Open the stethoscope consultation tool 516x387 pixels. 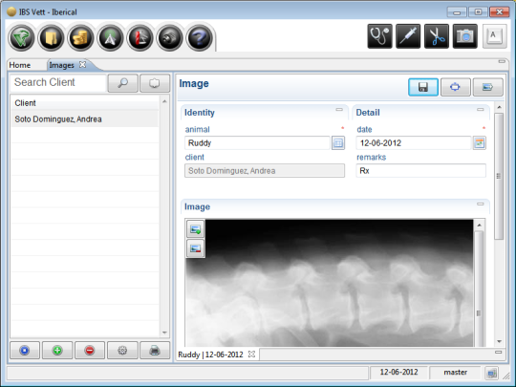tap(379, 36)
